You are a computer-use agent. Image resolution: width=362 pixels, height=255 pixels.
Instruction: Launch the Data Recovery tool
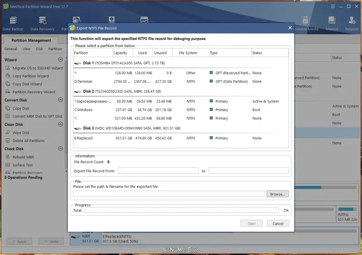43,23
